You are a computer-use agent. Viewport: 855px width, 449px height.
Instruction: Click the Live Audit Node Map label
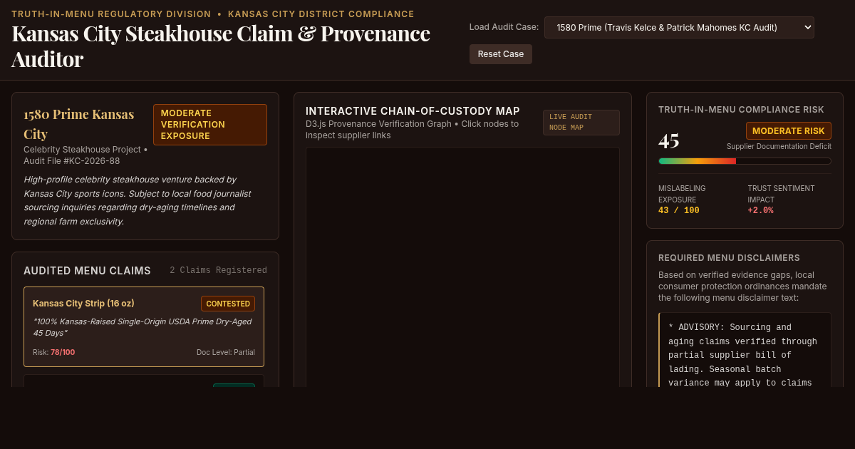[581, 123]
